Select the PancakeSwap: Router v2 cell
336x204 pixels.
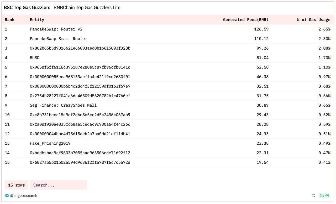(56, 29)
